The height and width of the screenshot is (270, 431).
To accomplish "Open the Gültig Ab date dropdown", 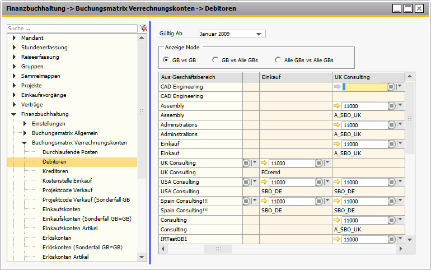I will (259, 34).
